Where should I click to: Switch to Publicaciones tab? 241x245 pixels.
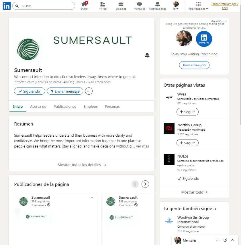(x=65, y=106)
